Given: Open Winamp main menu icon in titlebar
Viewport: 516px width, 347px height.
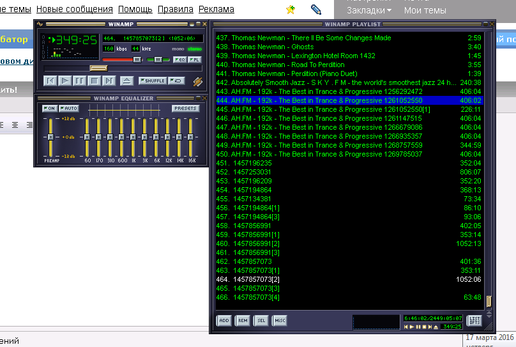Looking at the screenshot, I should 40,24.
